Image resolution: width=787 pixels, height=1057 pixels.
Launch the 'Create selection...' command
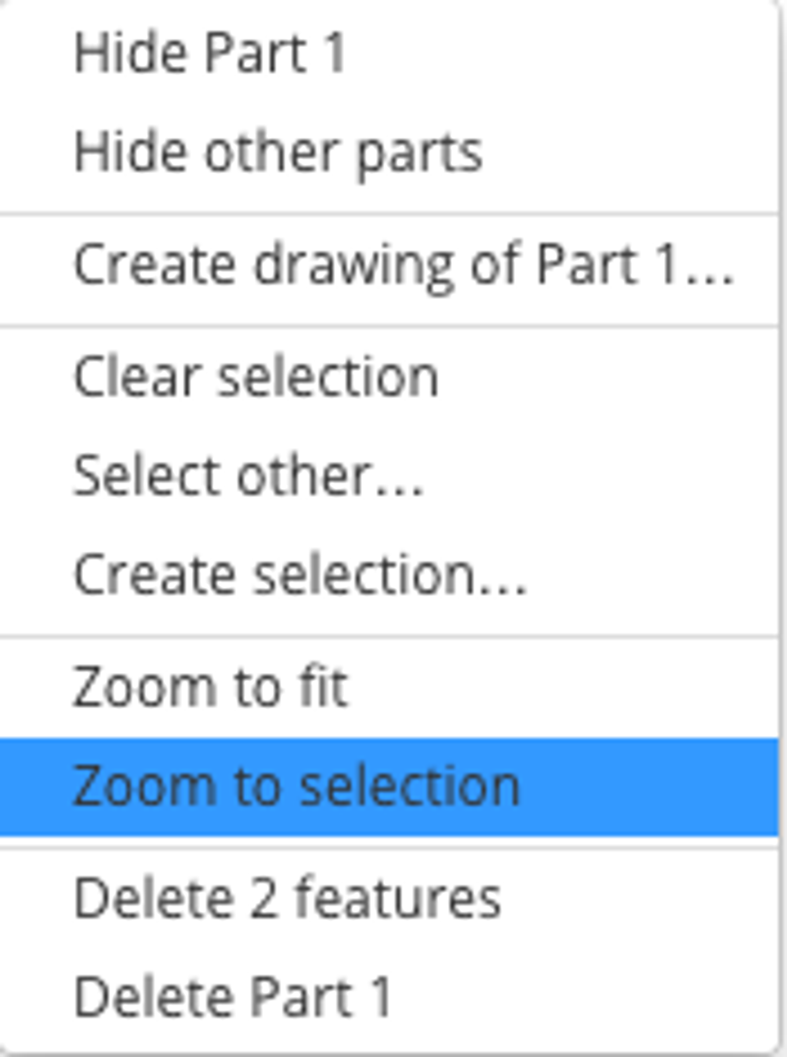(300, 574)
